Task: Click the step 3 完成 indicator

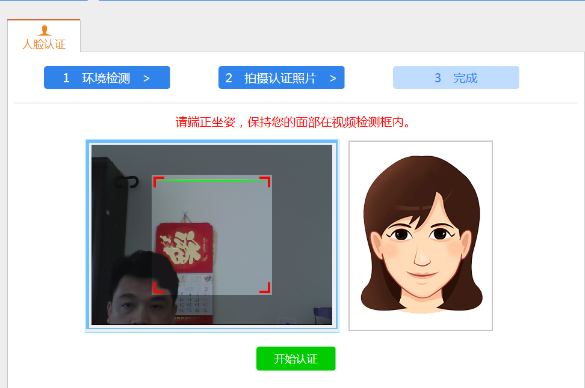Action: (x=456, y=78)
